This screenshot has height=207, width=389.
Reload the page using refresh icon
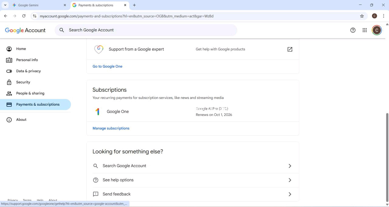tap(24, 16)
